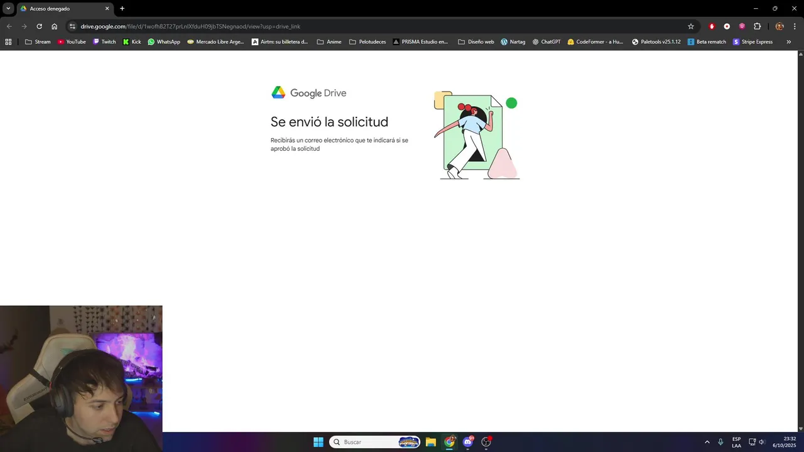
Task: Open the Apps grid in bookmarks bar
Action: pyautogui.click(x=8, y=41)
